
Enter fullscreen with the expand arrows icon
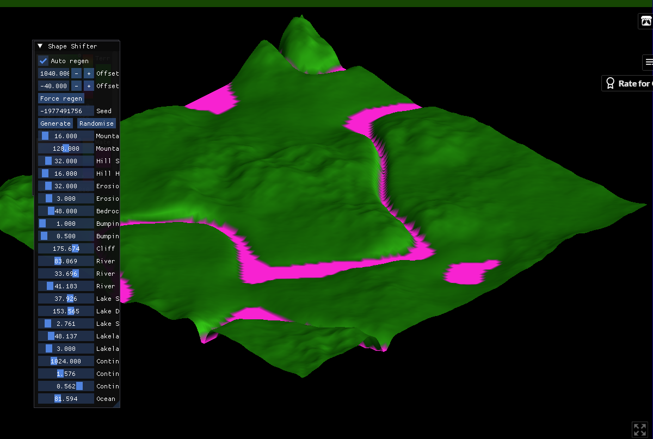pyautogui.click(x=639, y=429)
